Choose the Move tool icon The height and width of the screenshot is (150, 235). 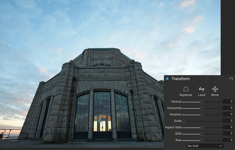215,89
